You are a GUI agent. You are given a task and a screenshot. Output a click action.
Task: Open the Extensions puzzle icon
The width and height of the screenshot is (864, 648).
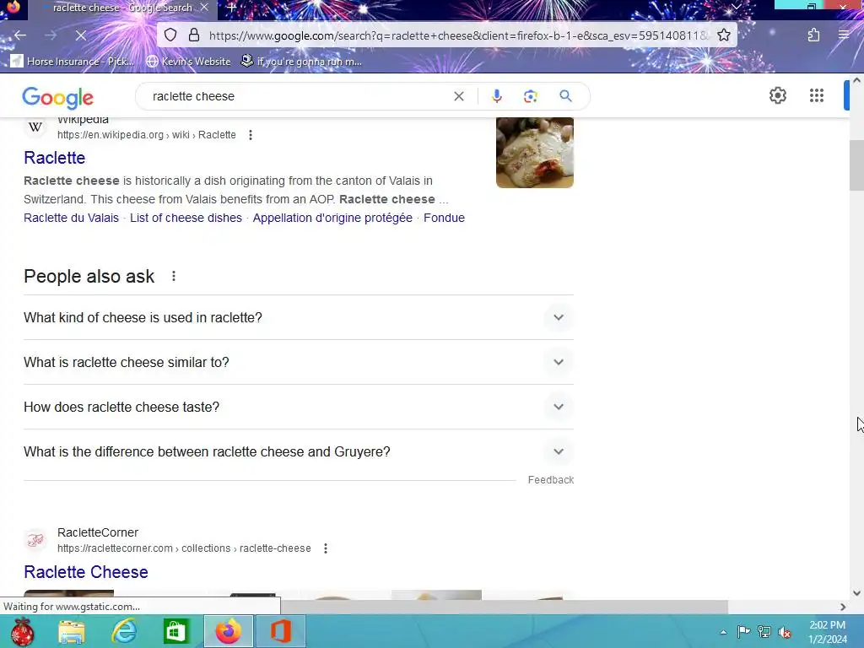pos(813,35)
